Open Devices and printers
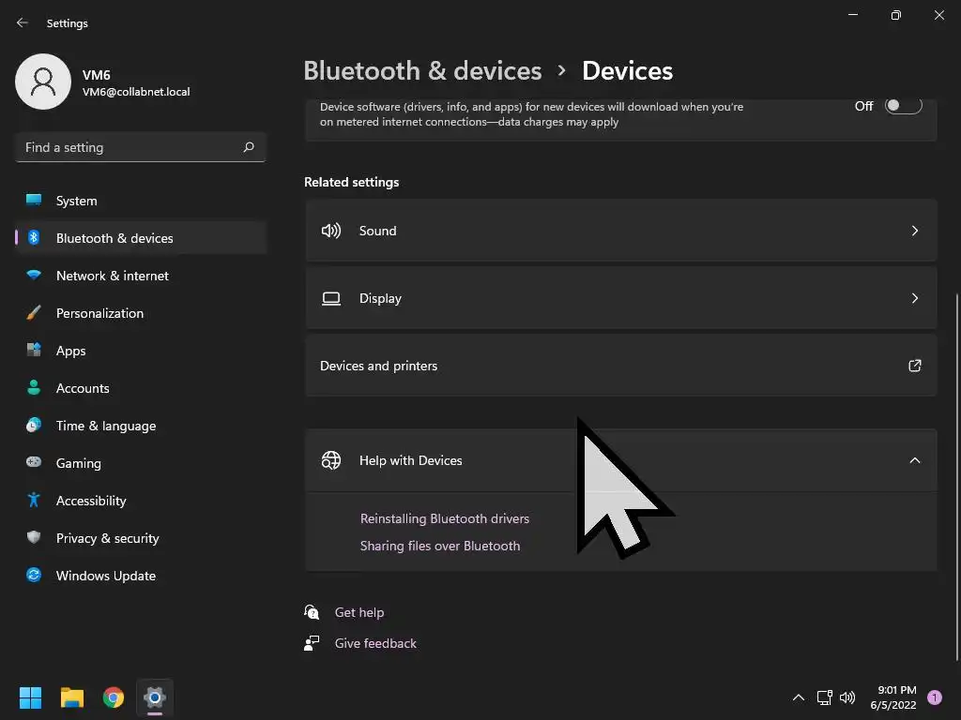The image size is (961, 720). point(620,366)
